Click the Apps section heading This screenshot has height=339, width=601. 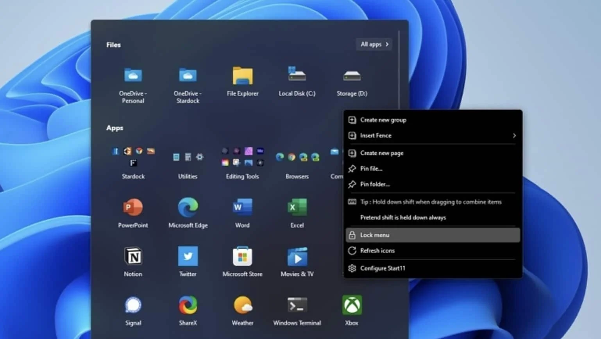114,128
